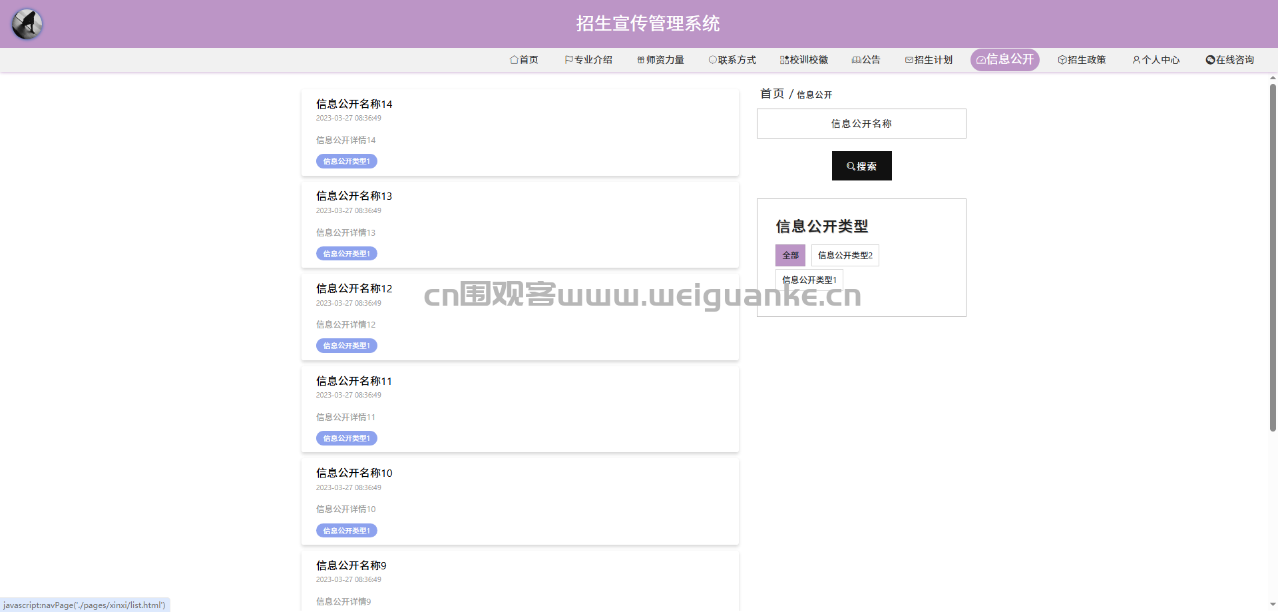1278x612 pixels.
Task: Open 个人中心 in navigation
Action: 1156,60
